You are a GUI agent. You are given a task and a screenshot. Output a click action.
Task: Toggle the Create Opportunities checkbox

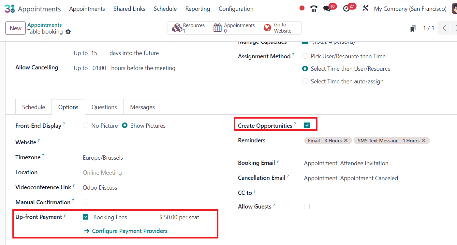point(307,125)
